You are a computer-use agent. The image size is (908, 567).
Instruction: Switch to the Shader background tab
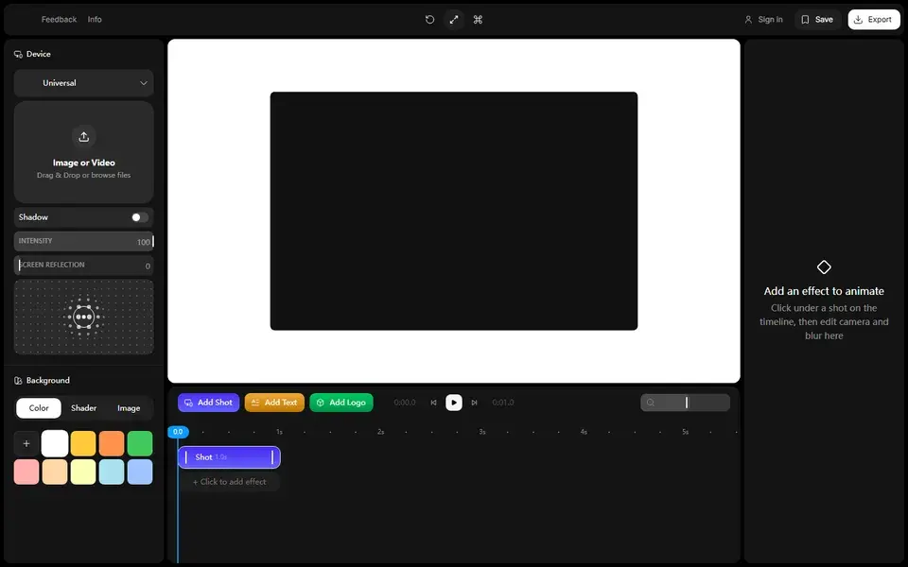click(x=83, y=408)
